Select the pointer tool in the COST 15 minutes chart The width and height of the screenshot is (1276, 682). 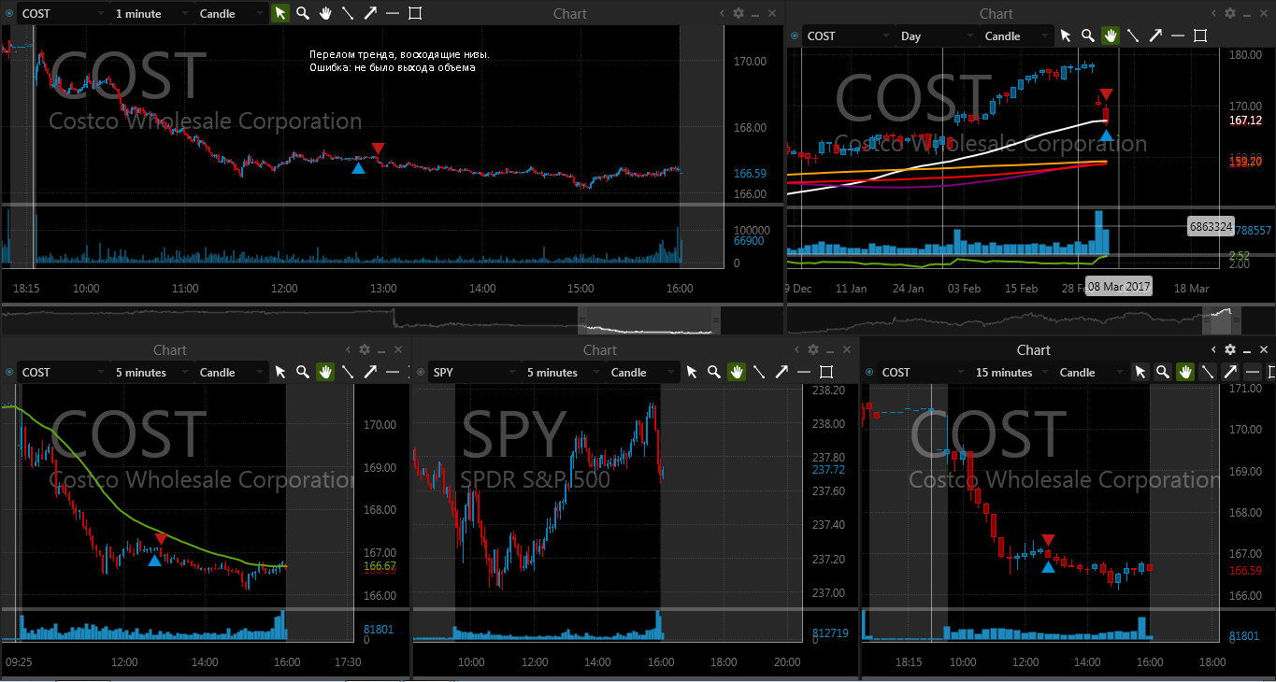[1140, 372]
